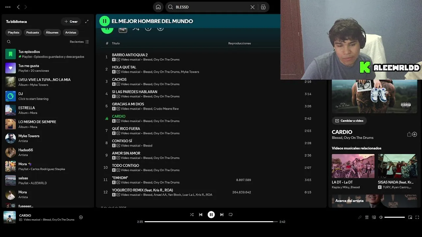Clear the BLESSD search with X

[x=253, y=7]
